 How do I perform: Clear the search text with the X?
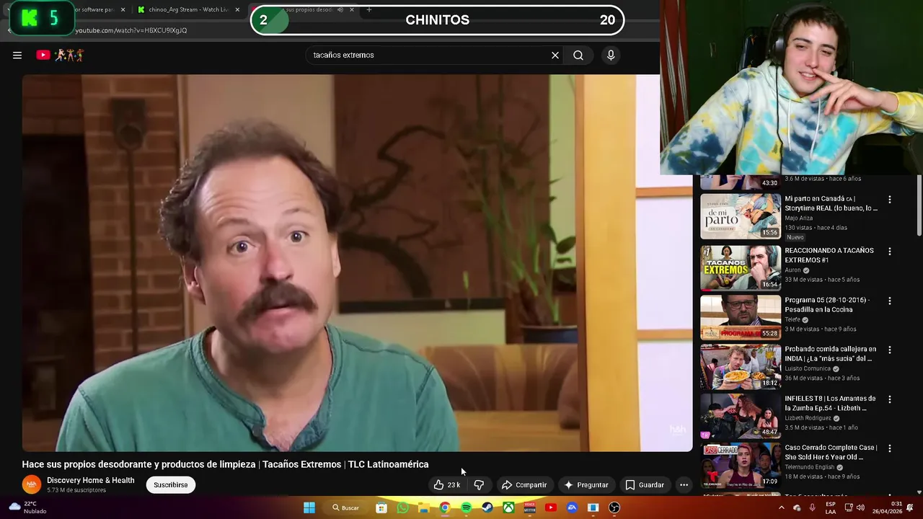pos(555,55)
